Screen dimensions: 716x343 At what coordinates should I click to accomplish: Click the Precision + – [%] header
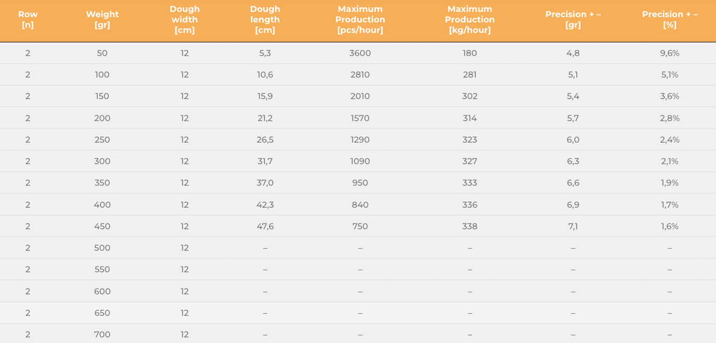coord(670,20)
